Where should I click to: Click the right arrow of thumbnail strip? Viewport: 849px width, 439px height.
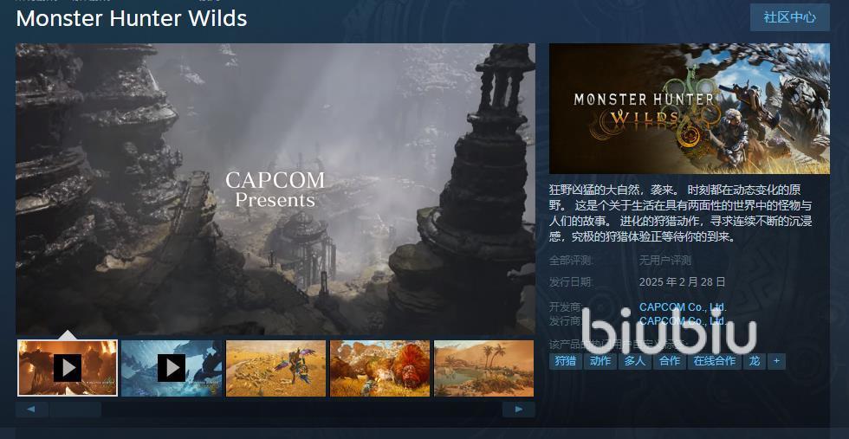(519, 410)
